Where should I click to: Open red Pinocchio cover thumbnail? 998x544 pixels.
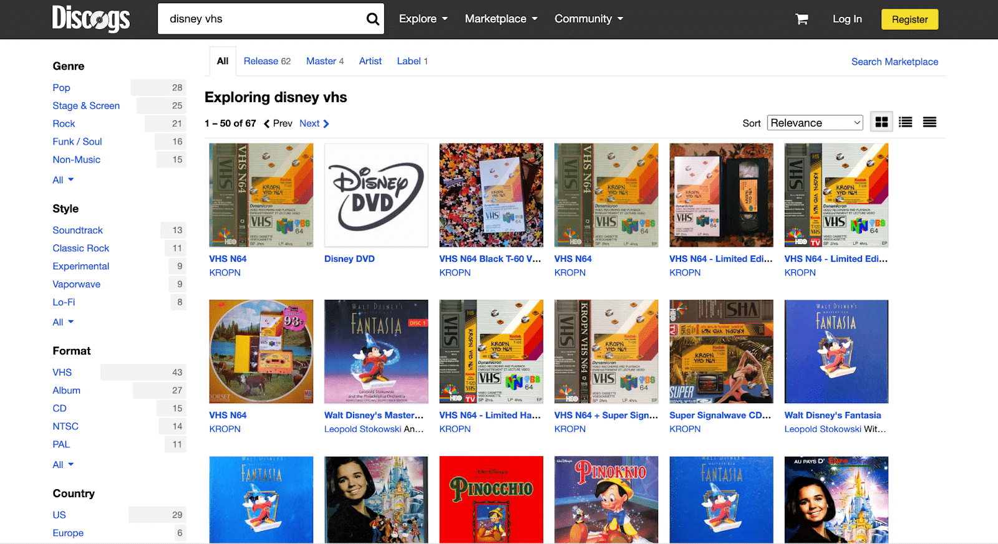tap(491, 500)
